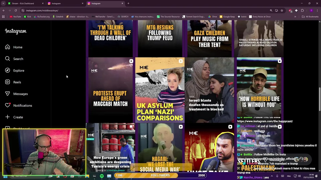Open the YouTube bookmark

pos(15,17)
